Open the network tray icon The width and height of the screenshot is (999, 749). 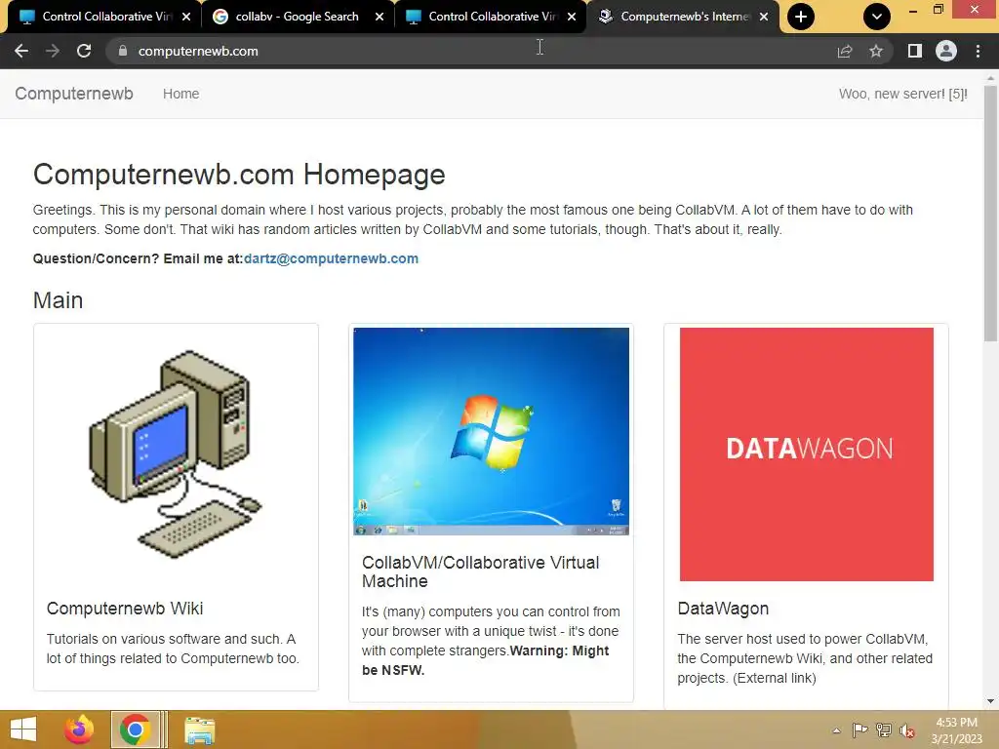tap(884, 730)
